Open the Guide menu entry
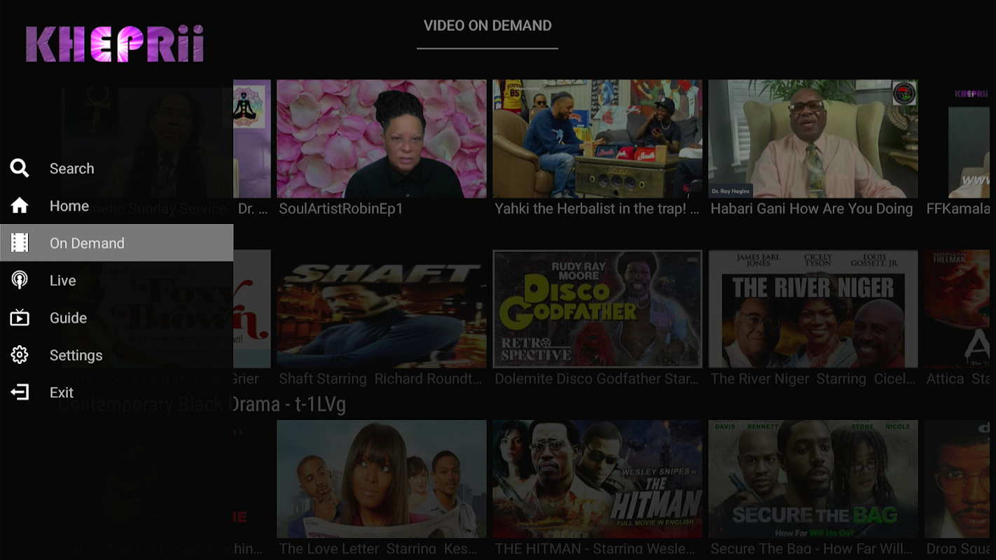 116,318
